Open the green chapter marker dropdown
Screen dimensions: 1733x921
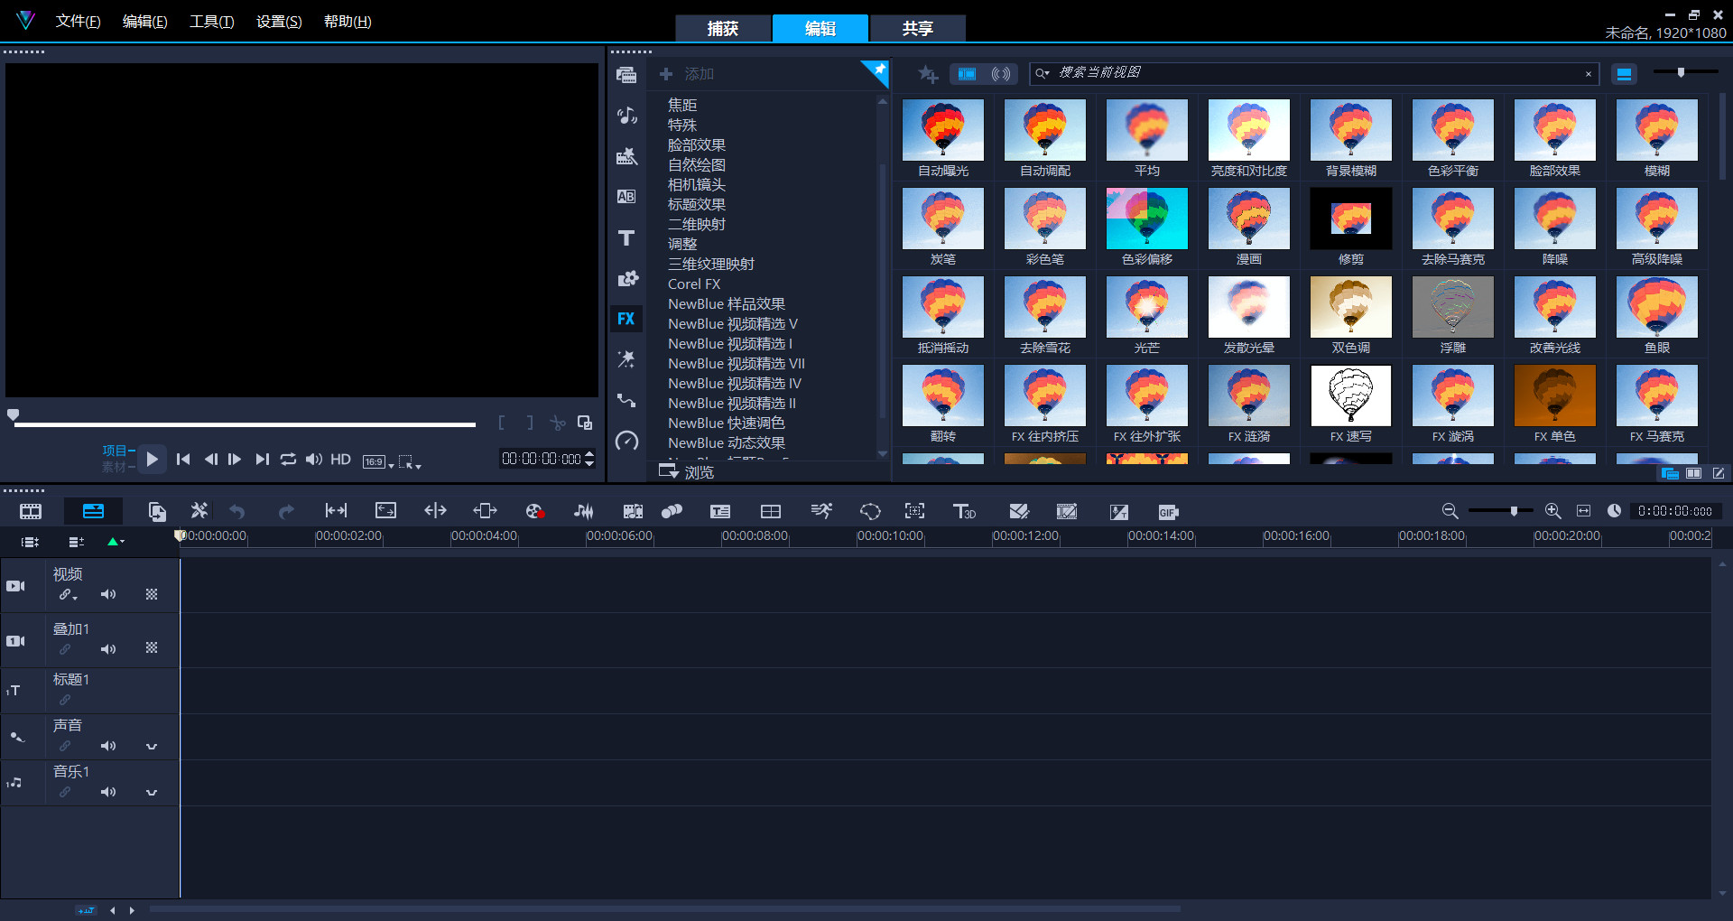tap(116, 542)
